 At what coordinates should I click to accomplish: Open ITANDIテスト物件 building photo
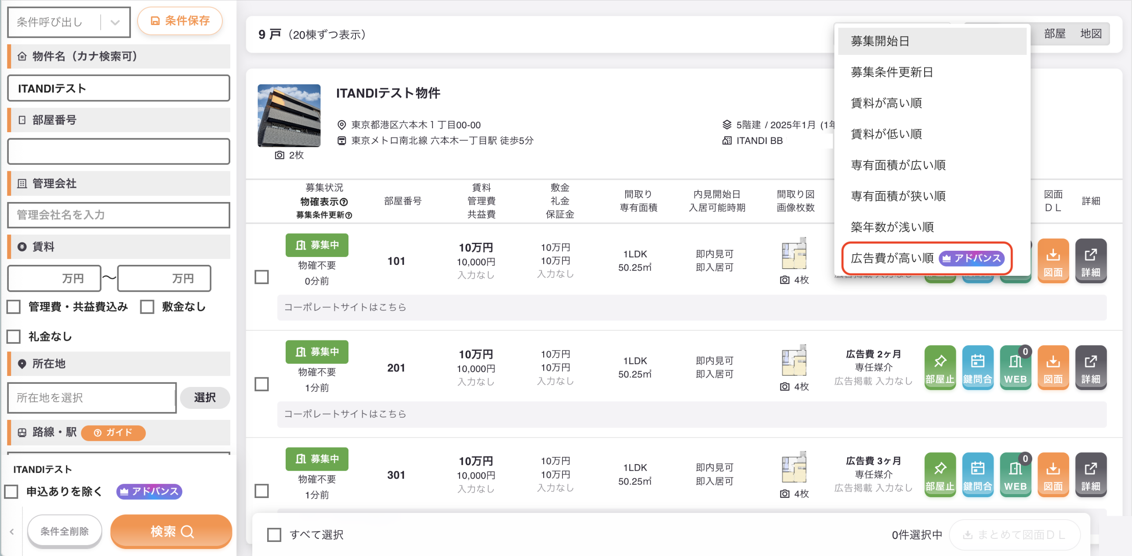pyautogui.click(x=289, y=116)
